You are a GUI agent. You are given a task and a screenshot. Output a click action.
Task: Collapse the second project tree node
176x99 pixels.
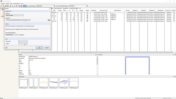point(1,16)
